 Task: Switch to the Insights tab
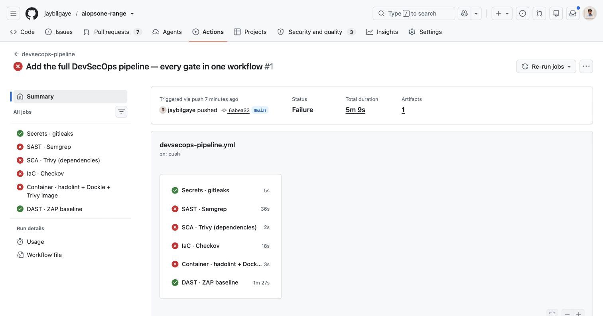[x=382, y=32]
